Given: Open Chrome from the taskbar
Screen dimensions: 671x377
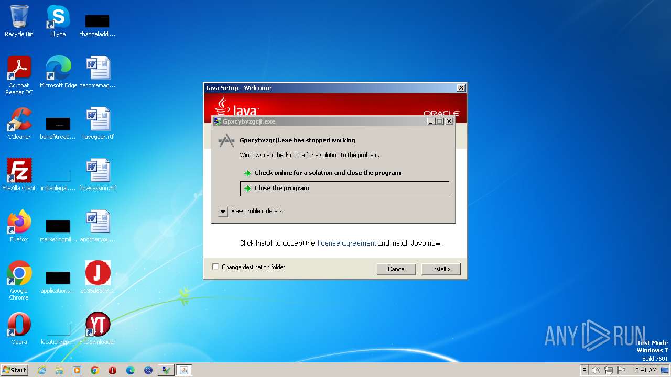Looking at the screenshot, I should [95, 370].
